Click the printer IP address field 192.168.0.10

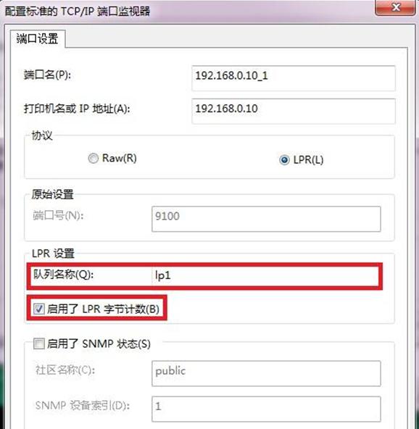click(294, 111)
